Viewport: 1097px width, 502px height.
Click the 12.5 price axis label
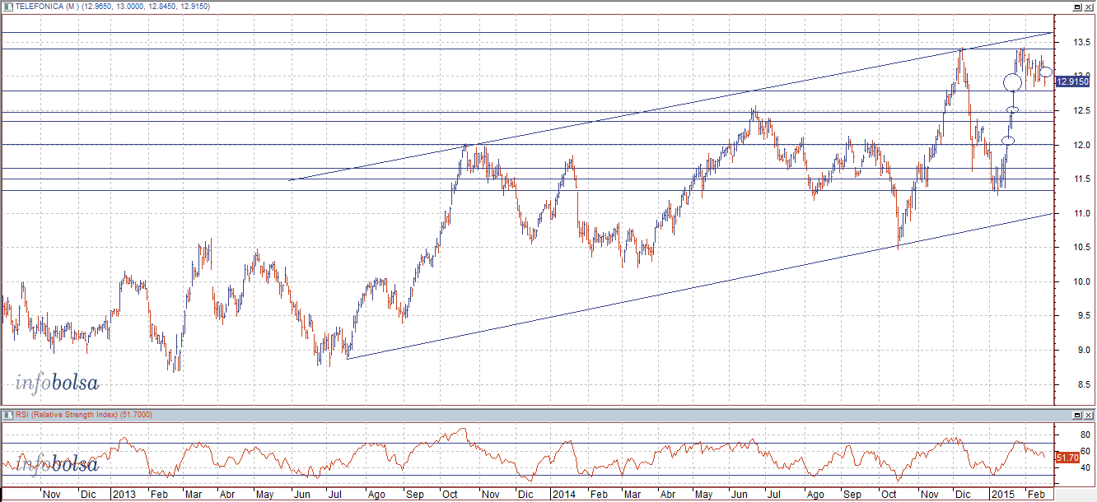[1082, 110]
